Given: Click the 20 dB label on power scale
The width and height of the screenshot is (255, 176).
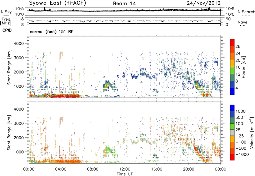Looking at the screenshot, I should point(238,60).
